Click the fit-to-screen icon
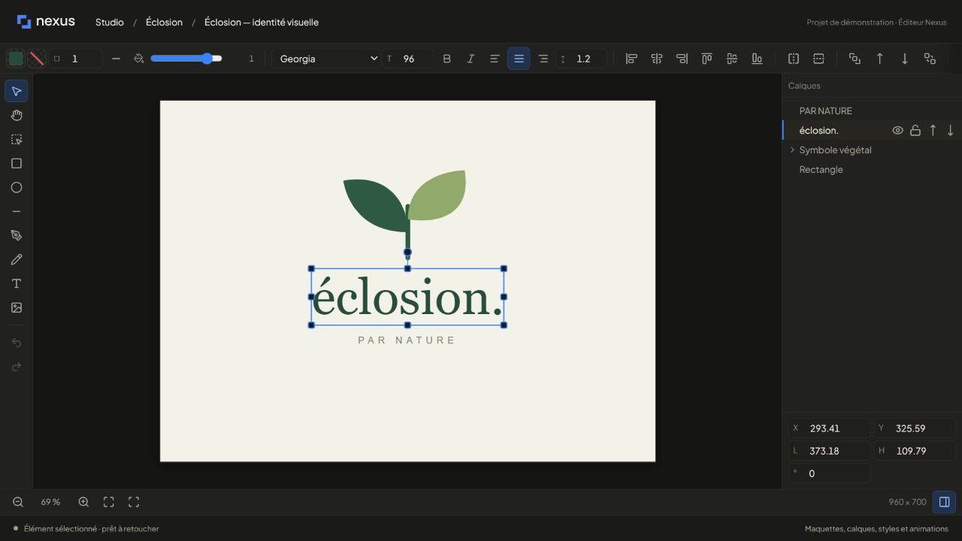The width and height of the screenshot is (962, 541). (x=109, y=502)
